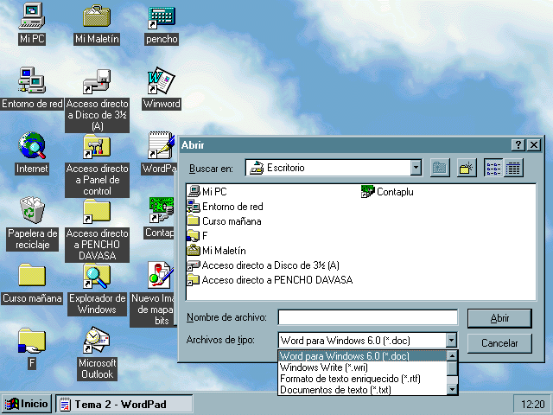Create a new folder in Abrir dialog
The width and height of the screenshot is (553, 415).
[467, 168]
